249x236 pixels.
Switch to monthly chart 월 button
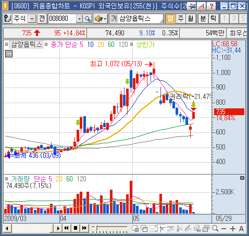[x=191, y=18]
